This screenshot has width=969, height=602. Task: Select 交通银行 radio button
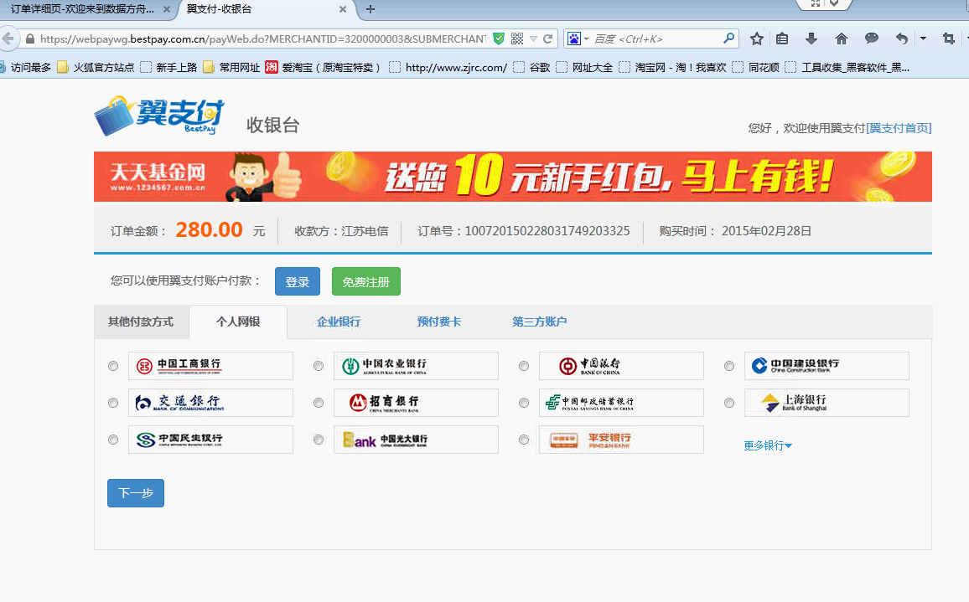tap(113, 404)
